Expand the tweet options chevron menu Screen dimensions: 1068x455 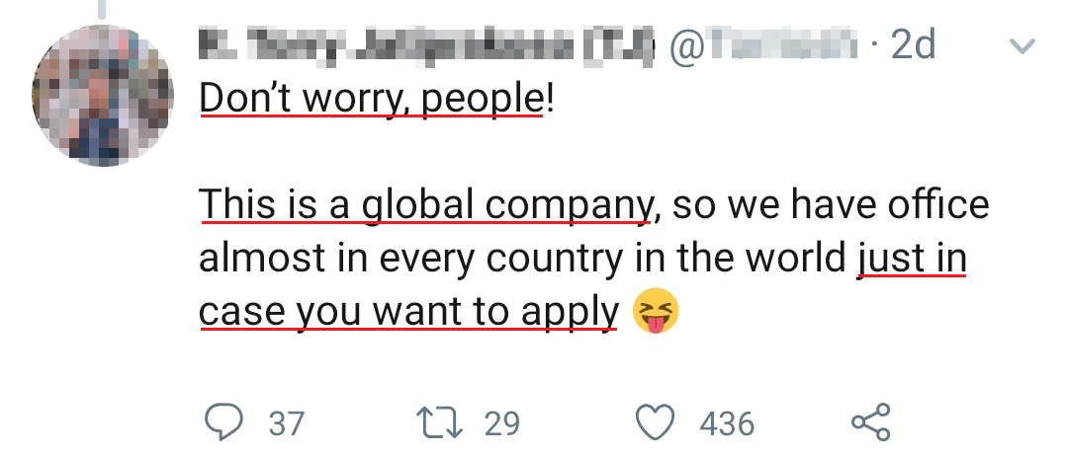(1023, 46)
